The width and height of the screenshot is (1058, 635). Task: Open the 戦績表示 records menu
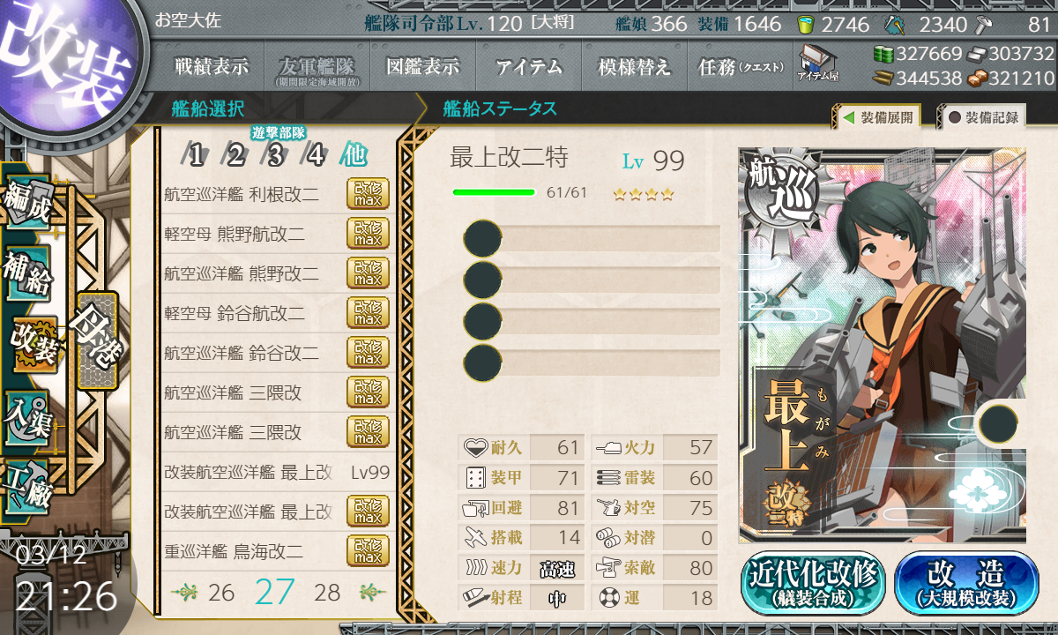coord(212,67)
